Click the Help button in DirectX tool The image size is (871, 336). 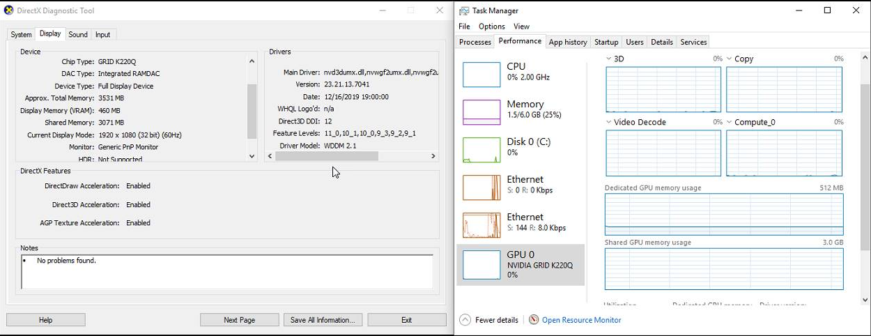click(46, 320)
